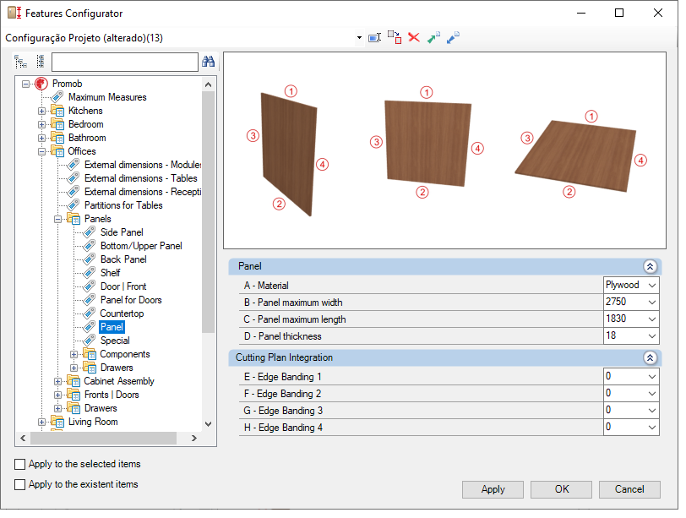Image resolution: width=686 pixels, height=518 pixels.
Task: Click the tree horizontal scrollbar thumb
Action: coord(103,438)
